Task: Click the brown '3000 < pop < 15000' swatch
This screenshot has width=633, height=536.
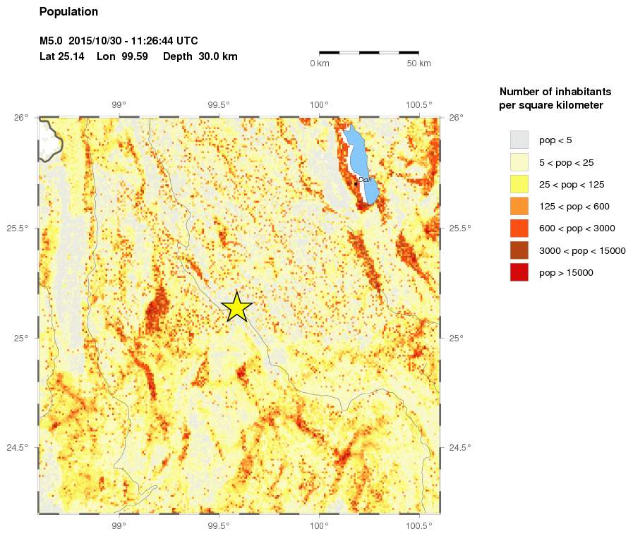Action: (519, 250)
